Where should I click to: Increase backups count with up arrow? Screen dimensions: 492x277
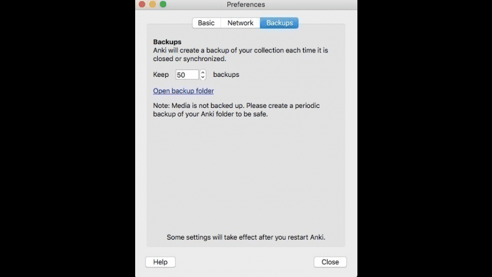(x=202, y=72)
